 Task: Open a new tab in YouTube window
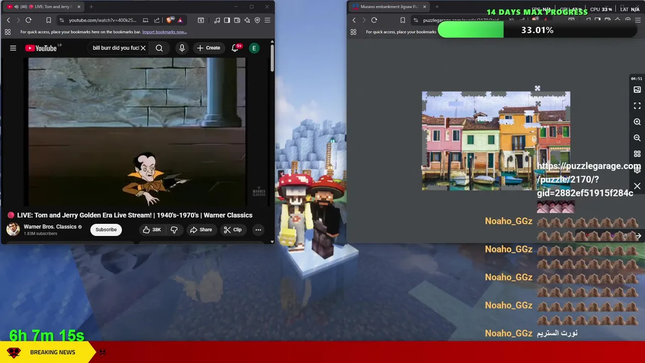pyautogui.click(x=91, y=7)
